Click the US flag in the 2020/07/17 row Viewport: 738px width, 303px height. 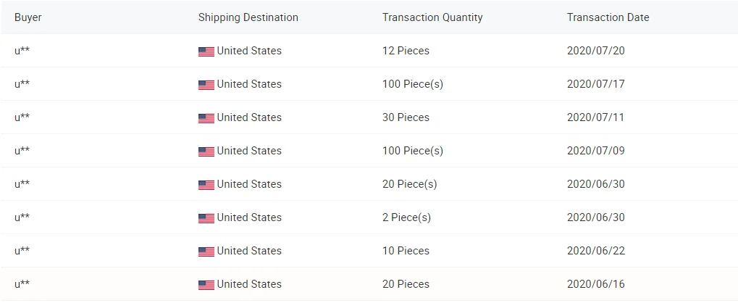[x=206, y=85]
